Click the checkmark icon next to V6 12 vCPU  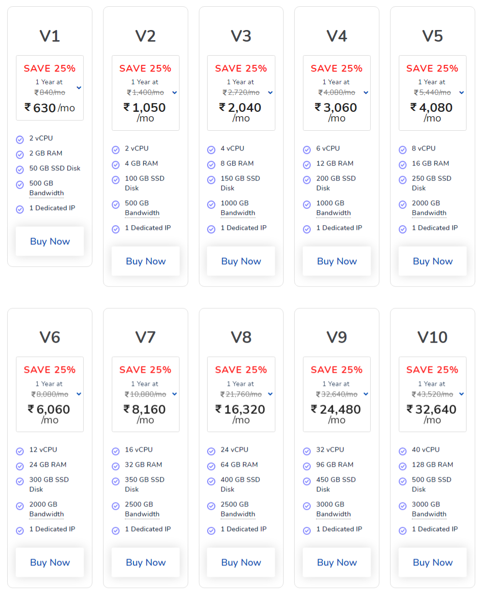(20, 451)
